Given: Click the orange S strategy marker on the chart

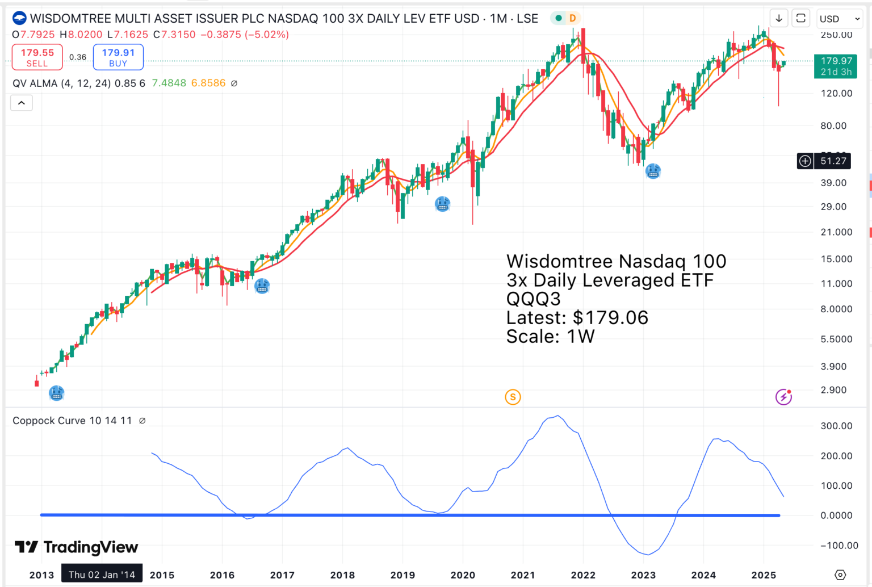Looking at the screenshot, I should click(513, 397).
